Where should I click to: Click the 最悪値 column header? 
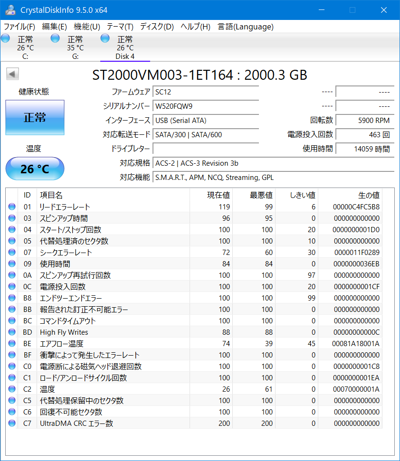[254, 195]
